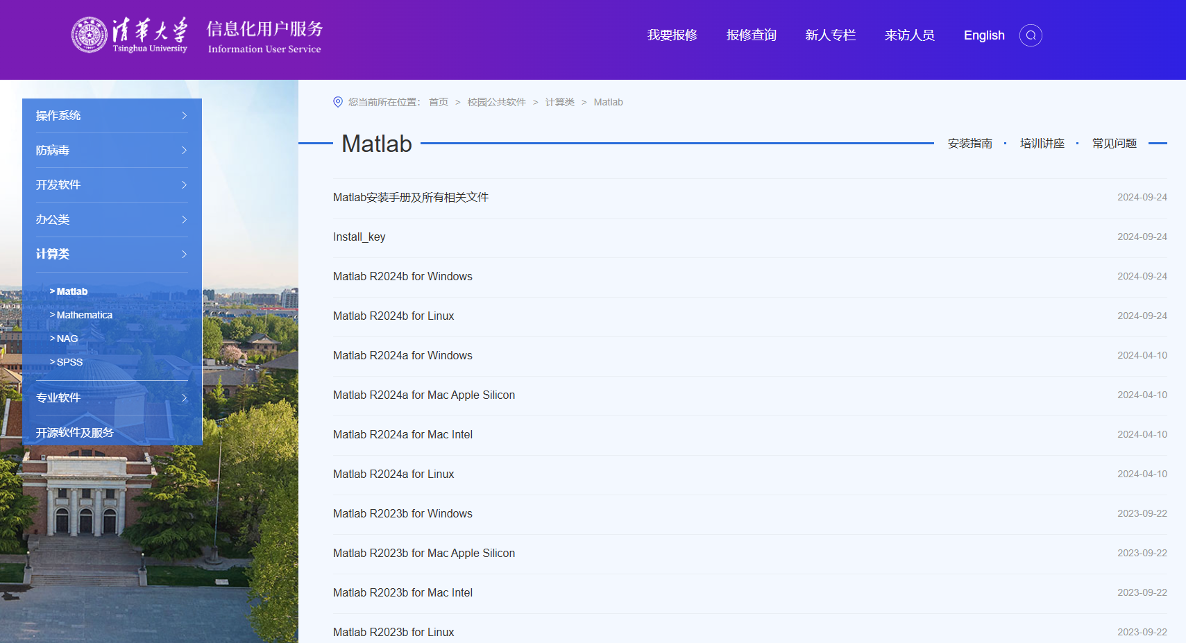Click the Tsinghua University logo
Image resolution: width=1186 pixels, height=643 pixels.
pos(130,35)
